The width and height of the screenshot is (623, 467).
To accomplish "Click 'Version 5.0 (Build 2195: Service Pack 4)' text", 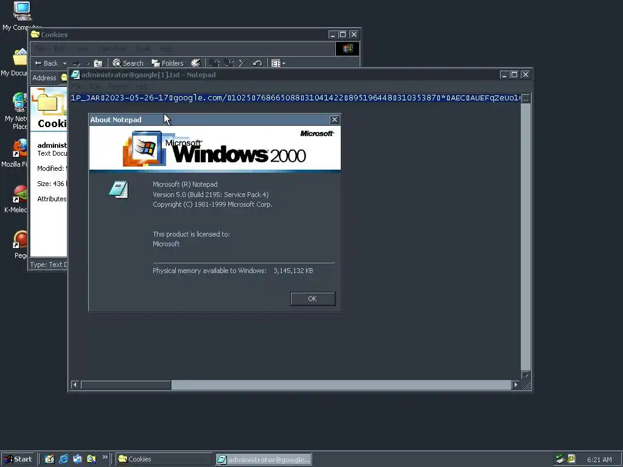I will click(x=211, y=195).
